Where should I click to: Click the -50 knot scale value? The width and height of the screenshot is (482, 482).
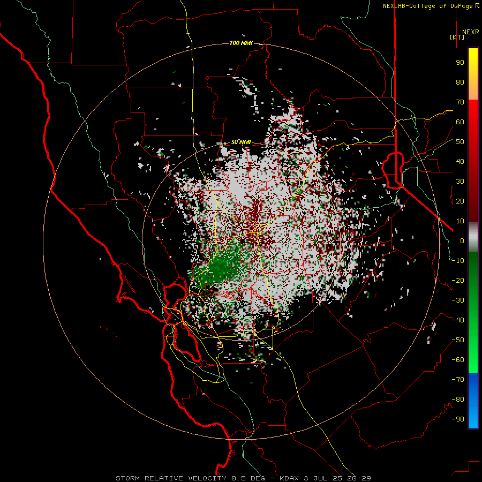[458, 340]
